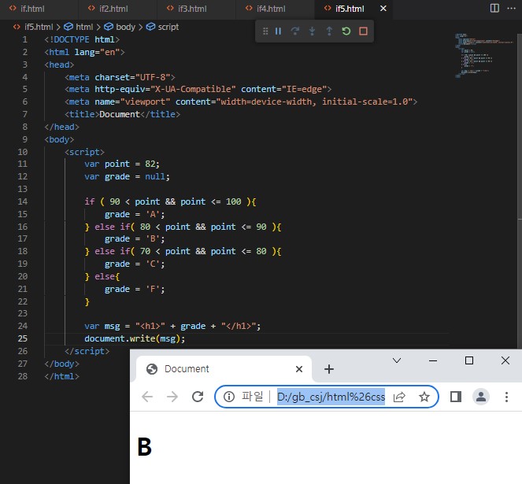Viewport: 522px width, 484px height.
Task: Stop debugging with the red square
Action: tap(363, 31)
